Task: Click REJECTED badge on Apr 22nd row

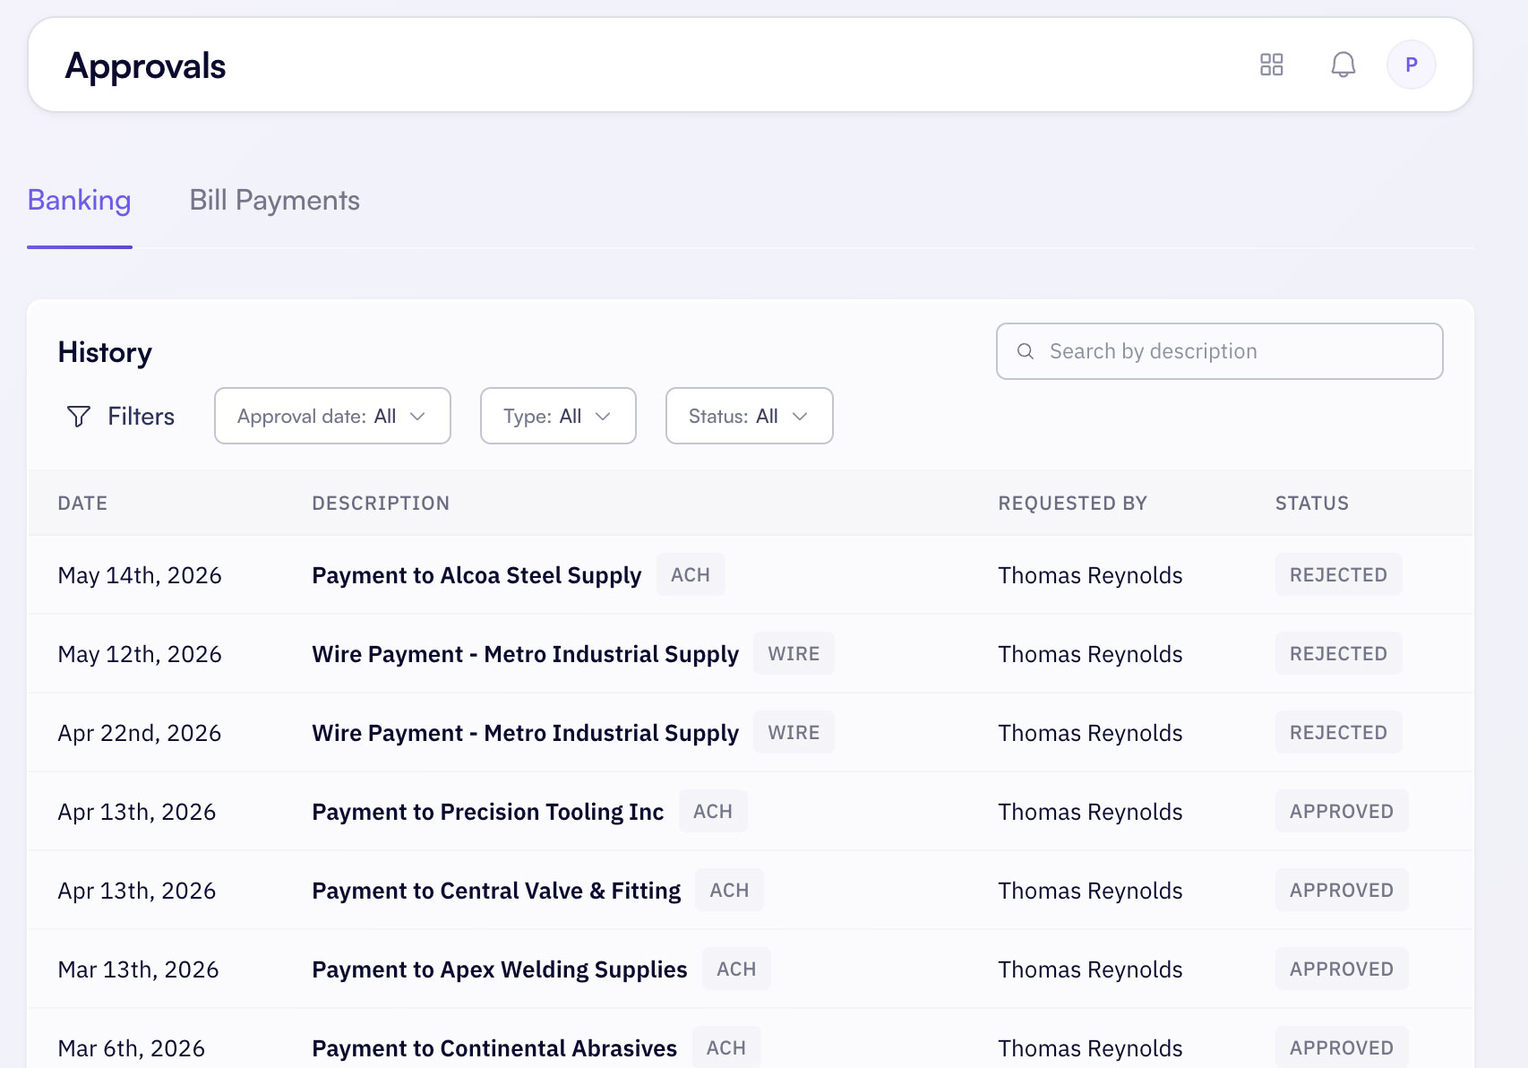Action: 1338,733
